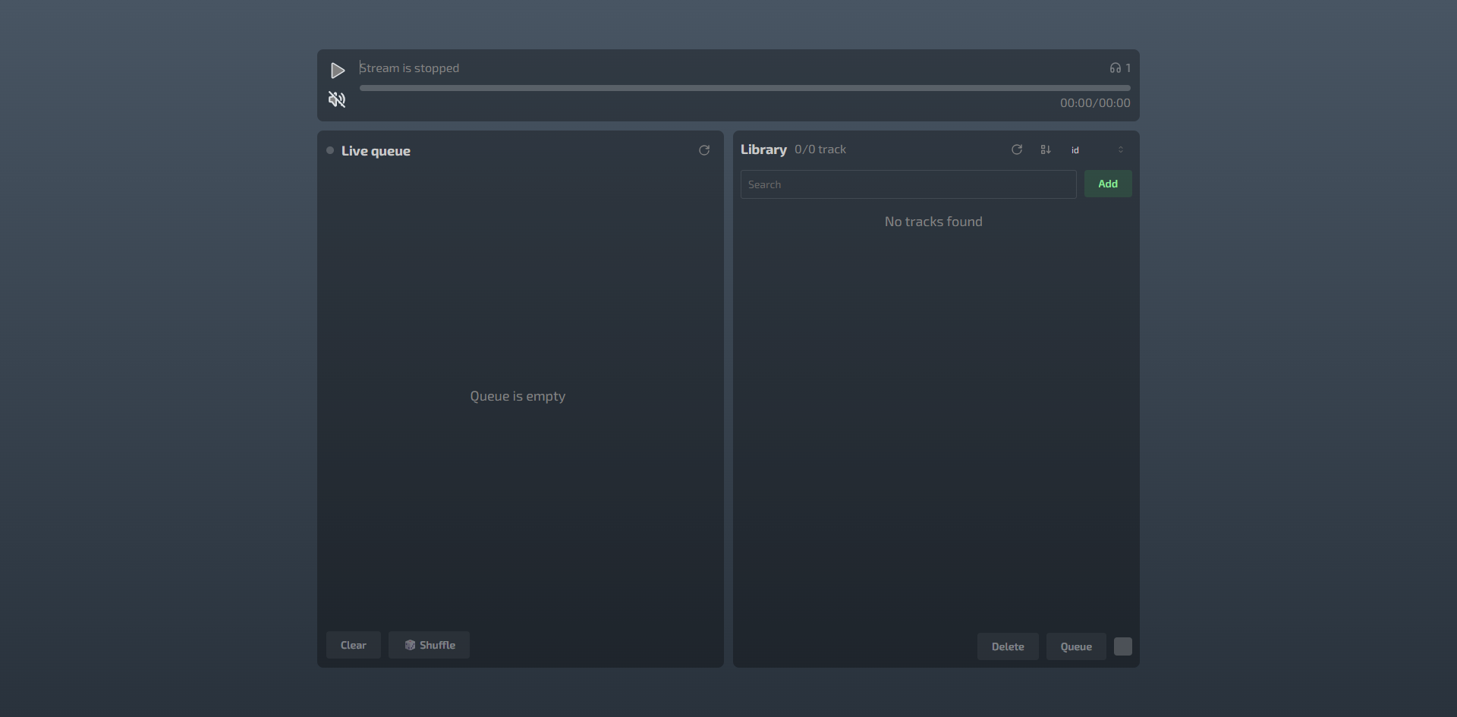Start the stream with the play button
This screenshot has height=717, width=1457.
tap(338, 71)
